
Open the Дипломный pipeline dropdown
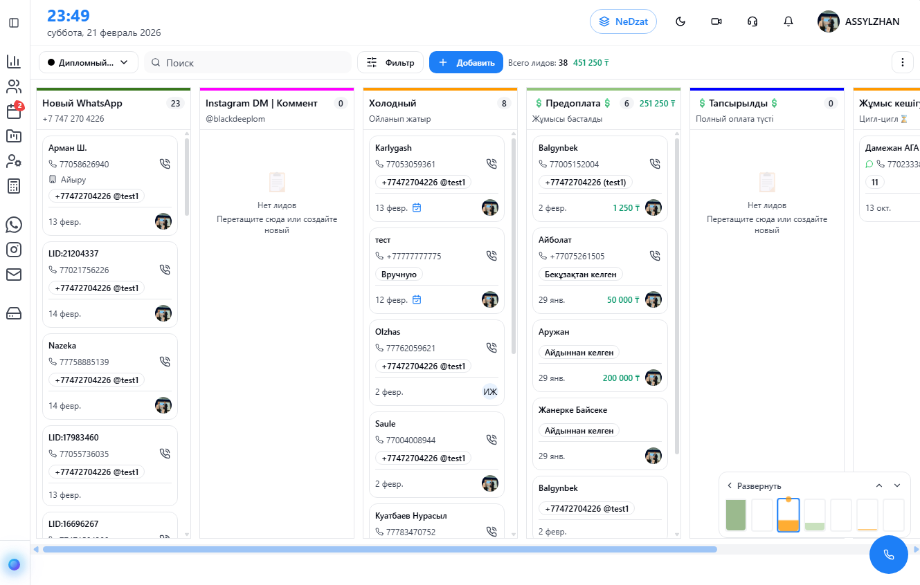(x=88, y=62)
